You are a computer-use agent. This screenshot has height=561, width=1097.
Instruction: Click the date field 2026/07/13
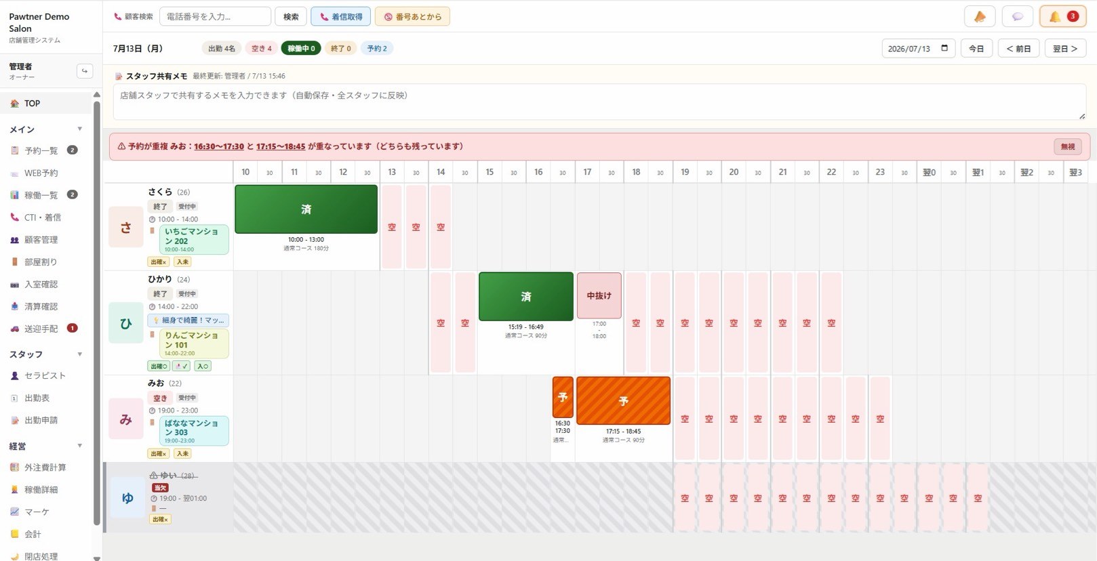tap(919, 48)
